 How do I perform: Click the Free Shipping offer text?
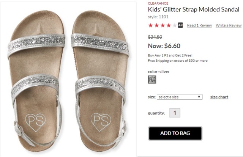click(x=178, y=61)
